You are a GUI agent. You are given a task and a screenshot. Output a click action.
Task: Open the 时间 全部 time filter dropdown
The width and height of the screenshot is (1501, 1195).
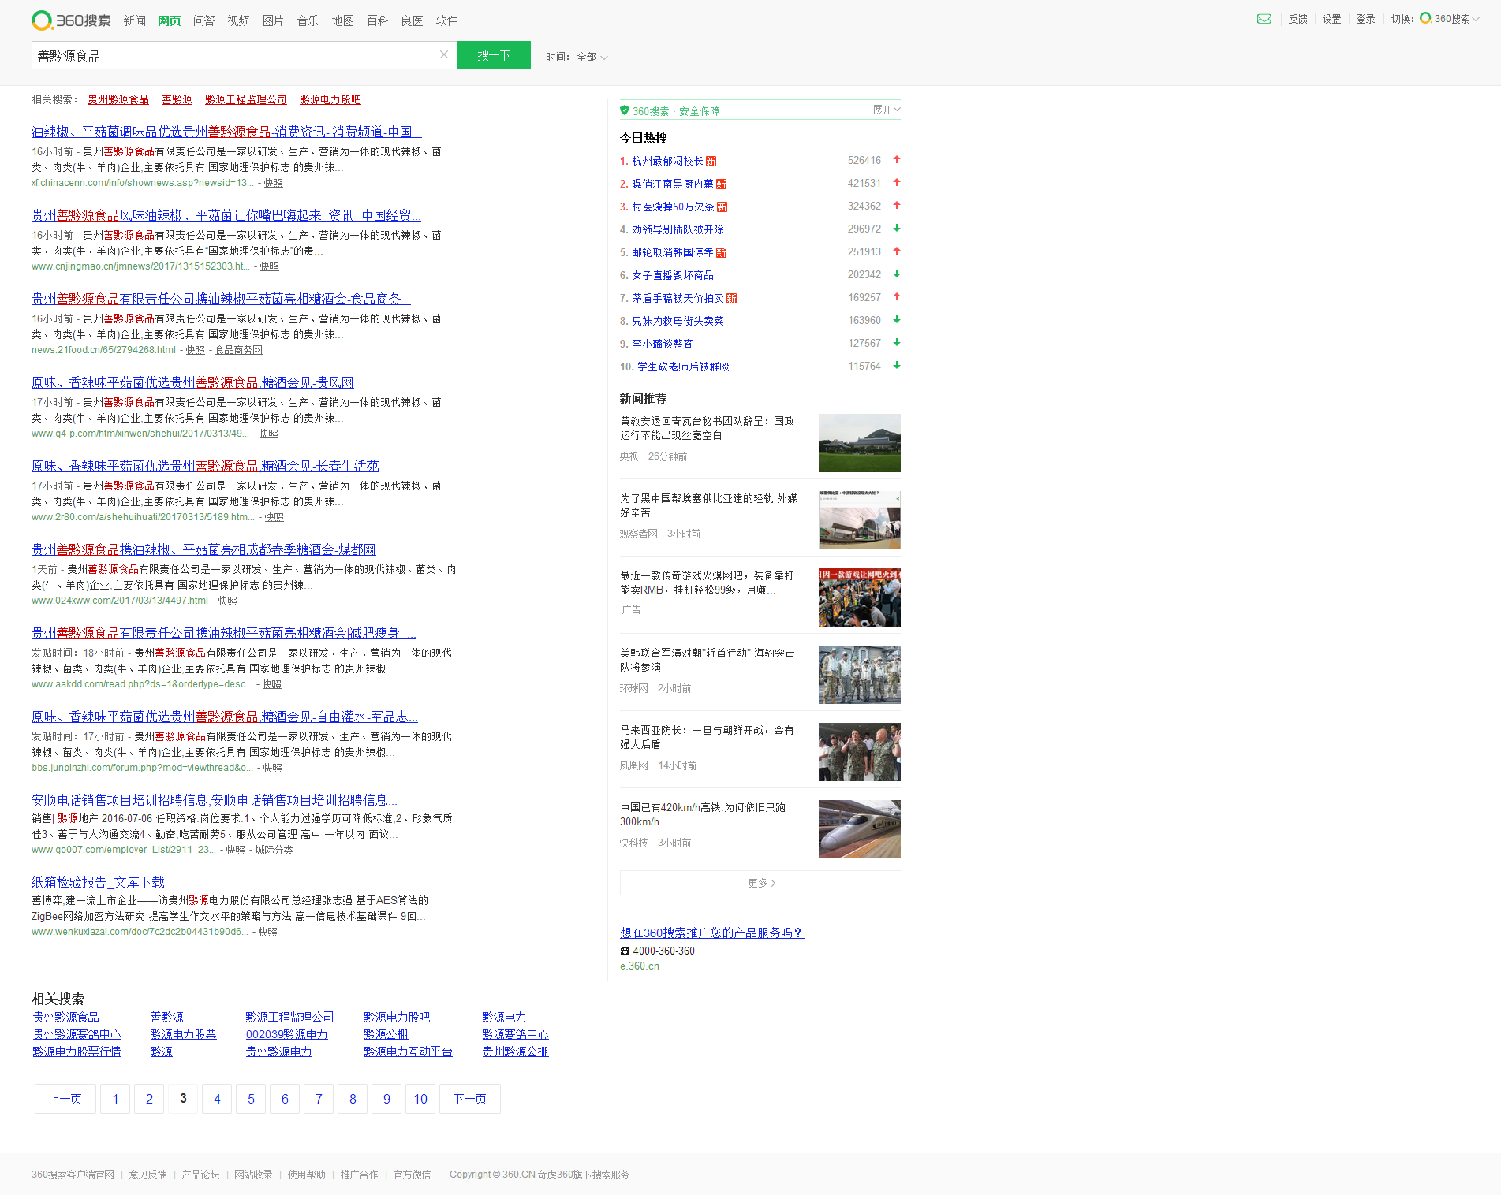click(577, 57)
